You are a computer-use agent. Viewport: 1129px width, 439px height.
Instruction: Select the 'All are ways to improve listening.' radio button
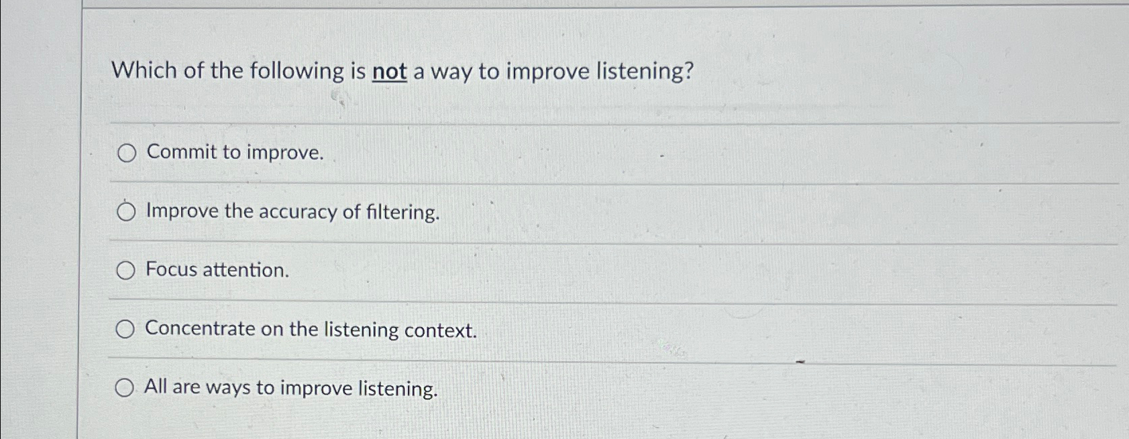[126, 387]
